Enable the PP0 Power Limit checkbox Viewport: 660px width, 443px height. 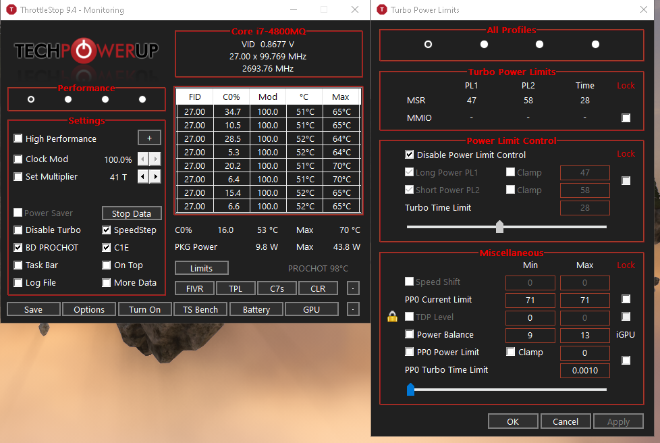pyautogui.click(x=409, y=352)
